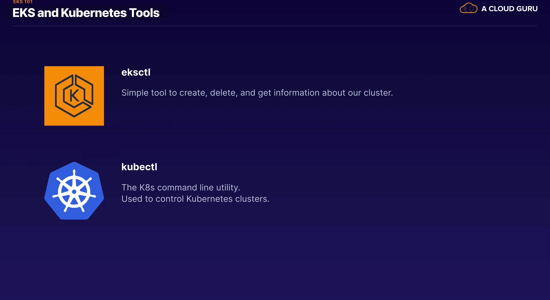Click 'The K8s command line utility' line

point(181,187)
